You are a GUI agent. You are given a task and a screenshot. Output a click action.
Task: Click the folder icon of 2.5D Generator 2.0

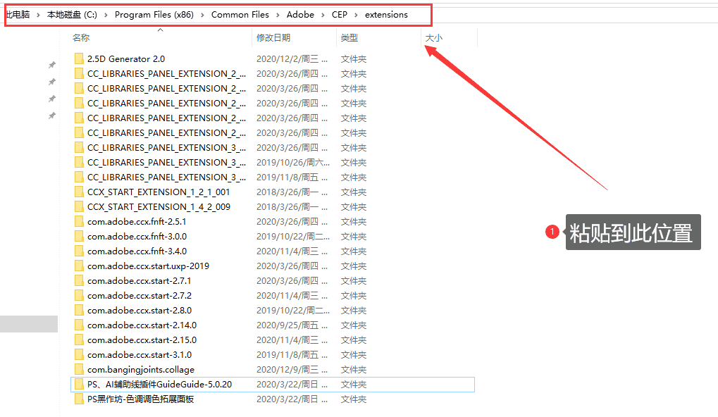pos(79,58)
